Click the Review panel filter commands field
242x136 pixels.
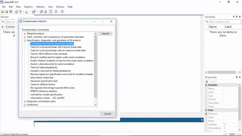(10, 22)
